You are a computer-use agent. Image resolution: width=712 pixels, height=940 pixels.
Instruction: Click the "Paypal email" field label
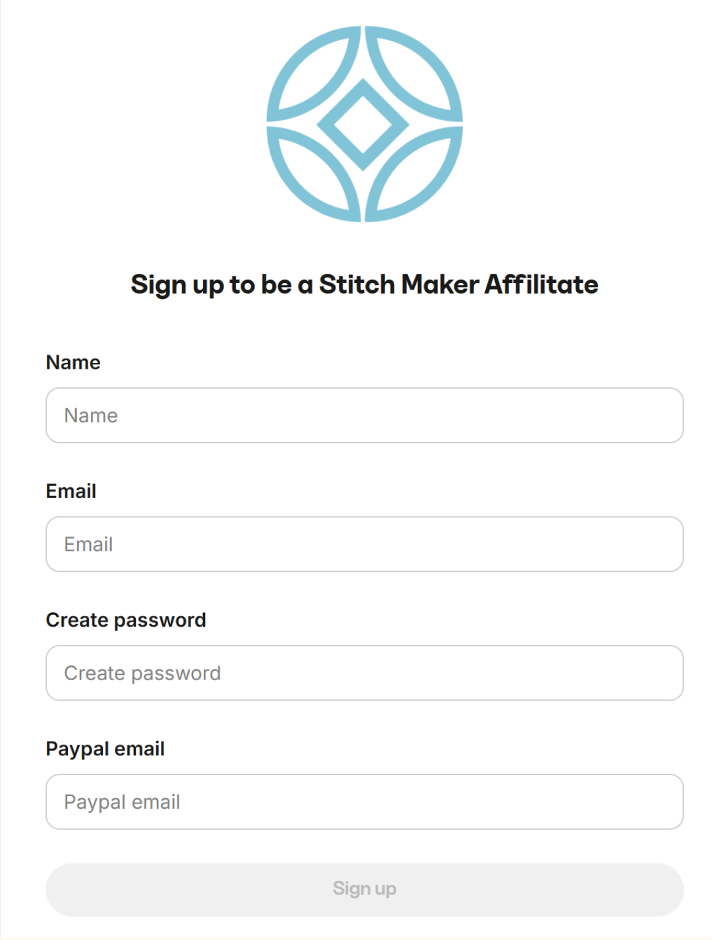[x=105, y=749]
